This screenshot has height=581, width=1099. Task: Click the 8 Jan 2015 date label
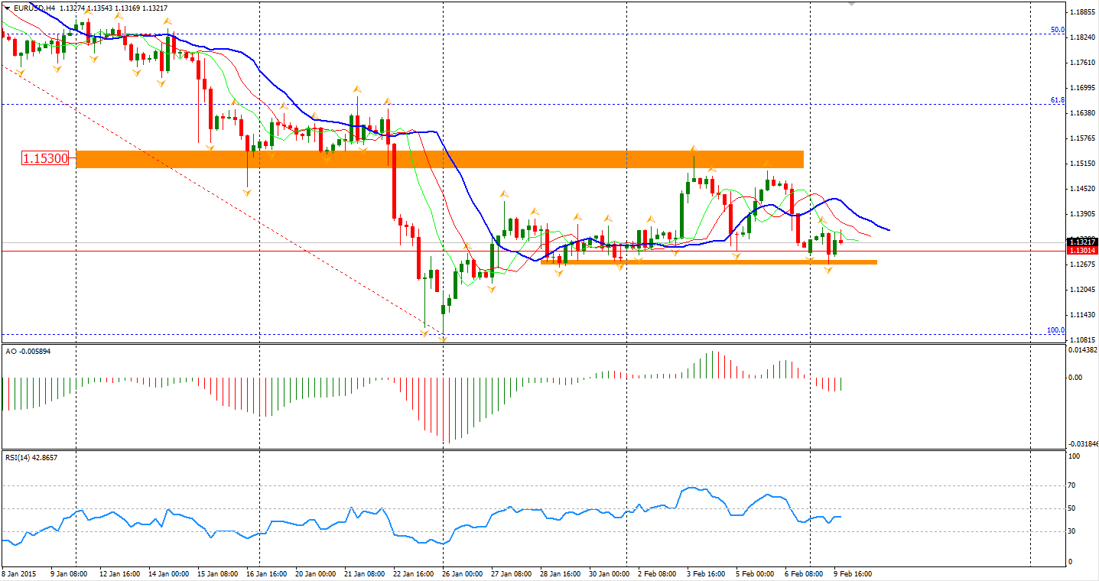click(x=19, y=573)
